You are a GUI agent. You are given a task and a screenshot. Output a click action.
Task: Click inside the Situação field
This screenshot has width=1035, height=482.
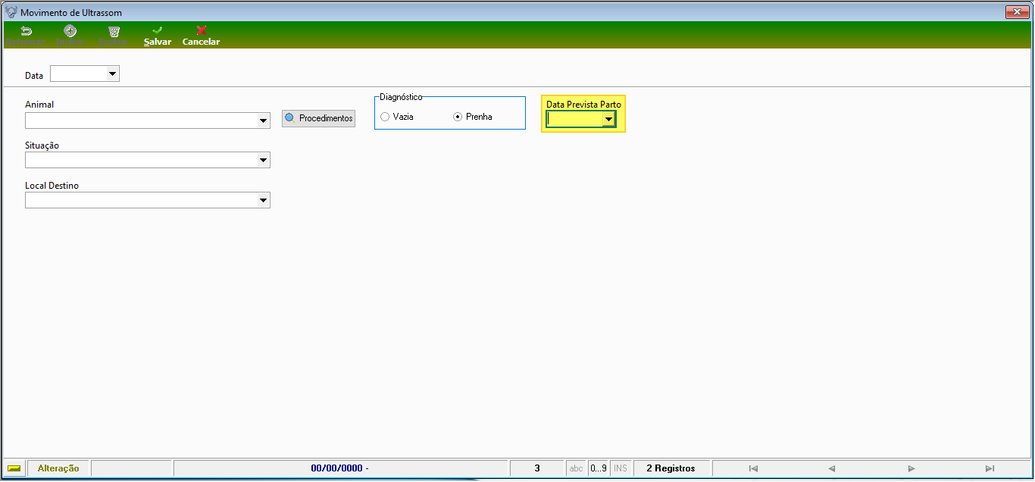[x=141, y=161]
